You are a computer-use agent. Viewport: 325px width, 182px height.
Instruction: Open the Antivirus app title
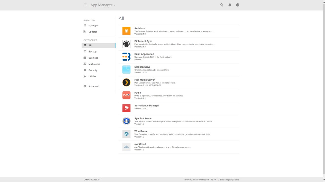click(x=139, y=28)
